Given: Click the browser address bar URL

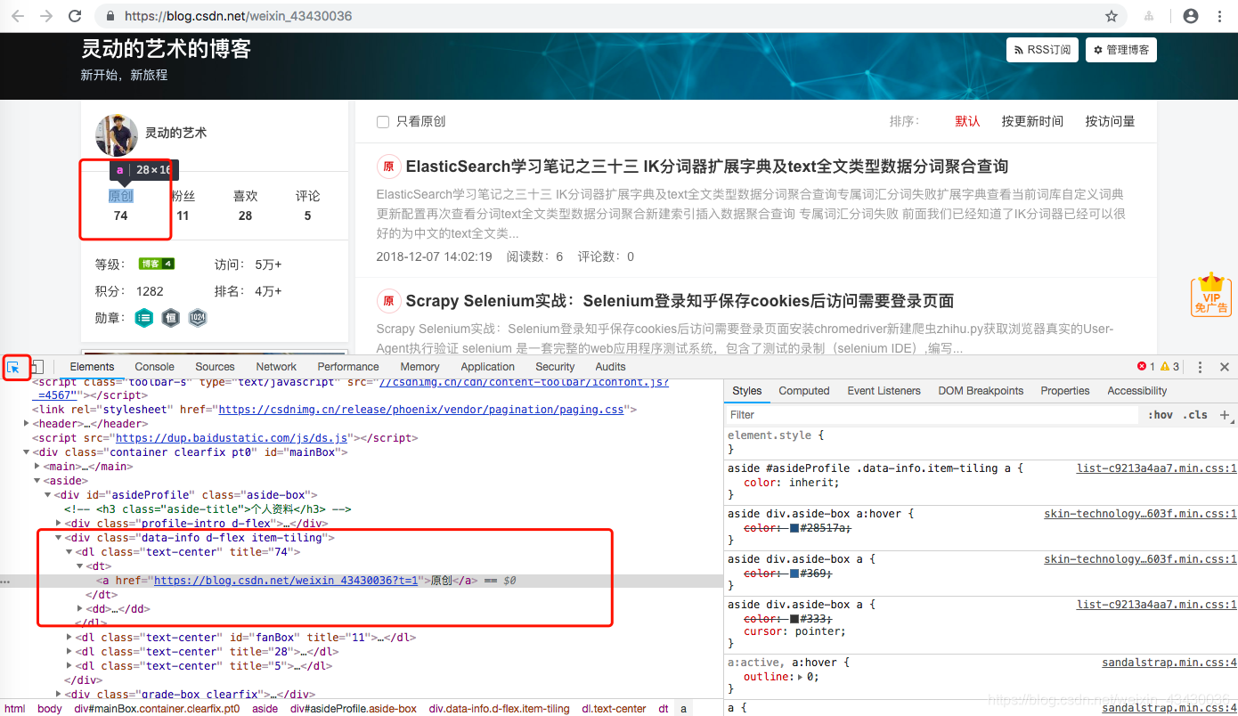Looking at the screenshot, I should (x=238, y=16).
